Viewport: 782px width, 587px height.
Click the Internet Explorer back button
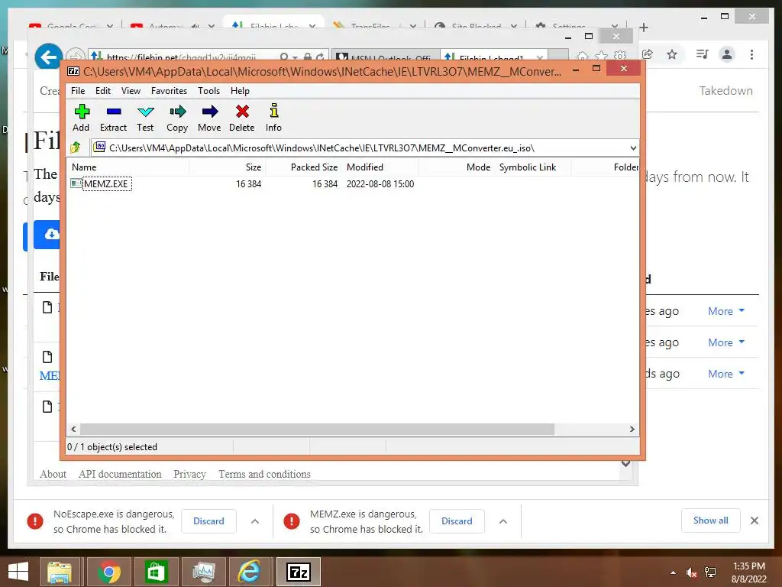click(x=49, y=57)
